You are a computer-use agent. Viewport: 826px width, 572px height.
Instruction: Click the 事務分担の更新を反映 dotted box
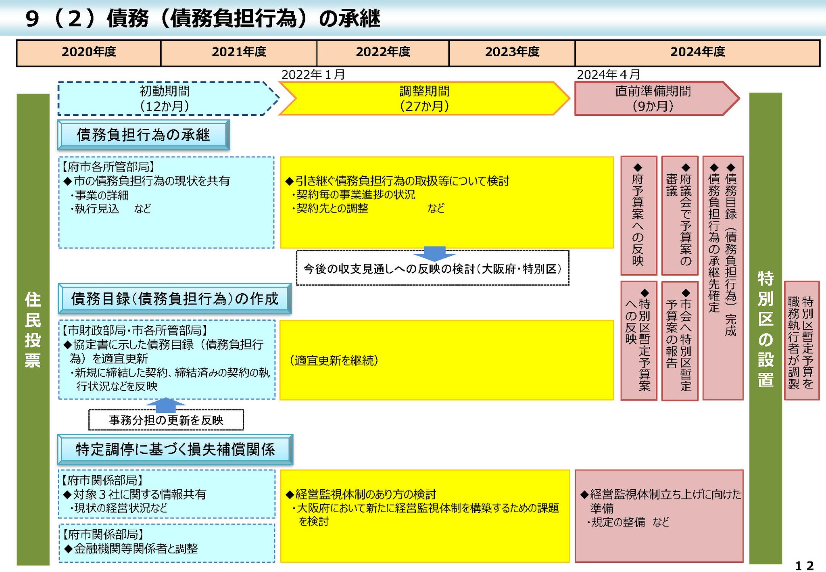point(166,420)
